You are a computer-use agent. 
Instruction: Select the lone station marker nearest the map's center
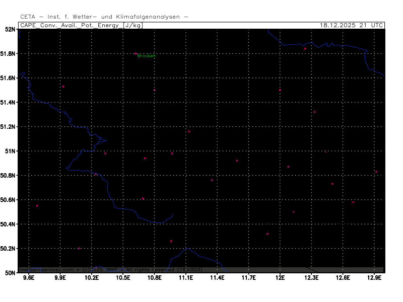tap(189, 131)
